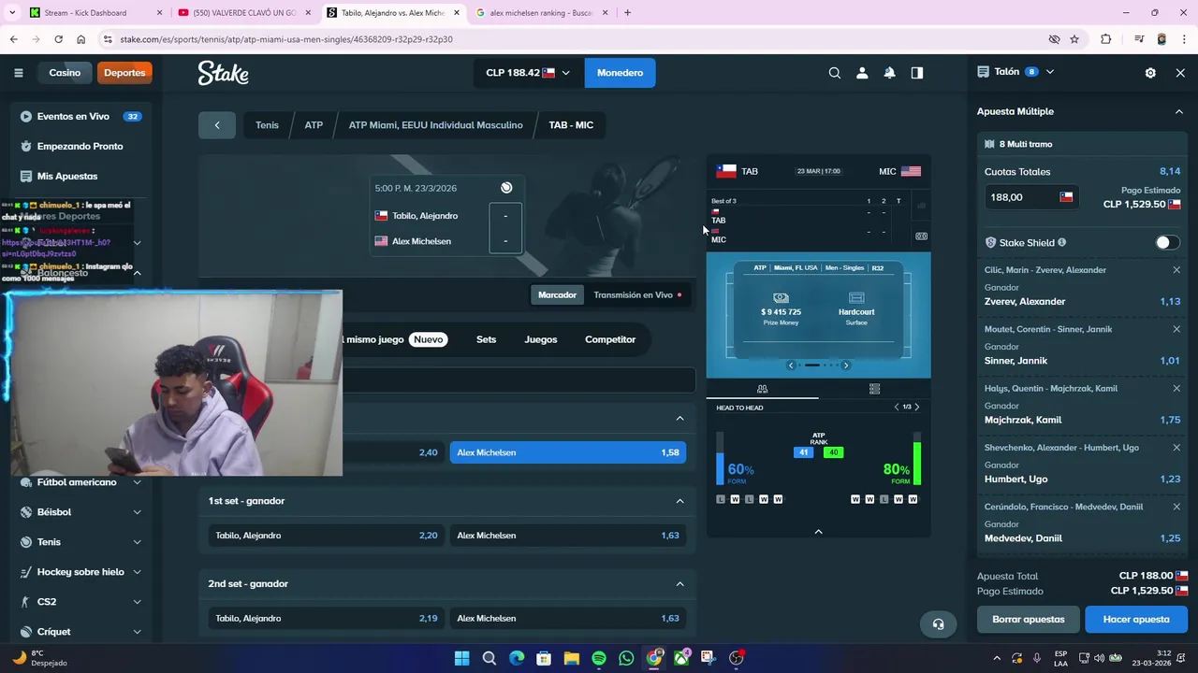Click the back arrow in breadcrumb
Viewport: 1198px width, 673px height.
coord(217,125)
